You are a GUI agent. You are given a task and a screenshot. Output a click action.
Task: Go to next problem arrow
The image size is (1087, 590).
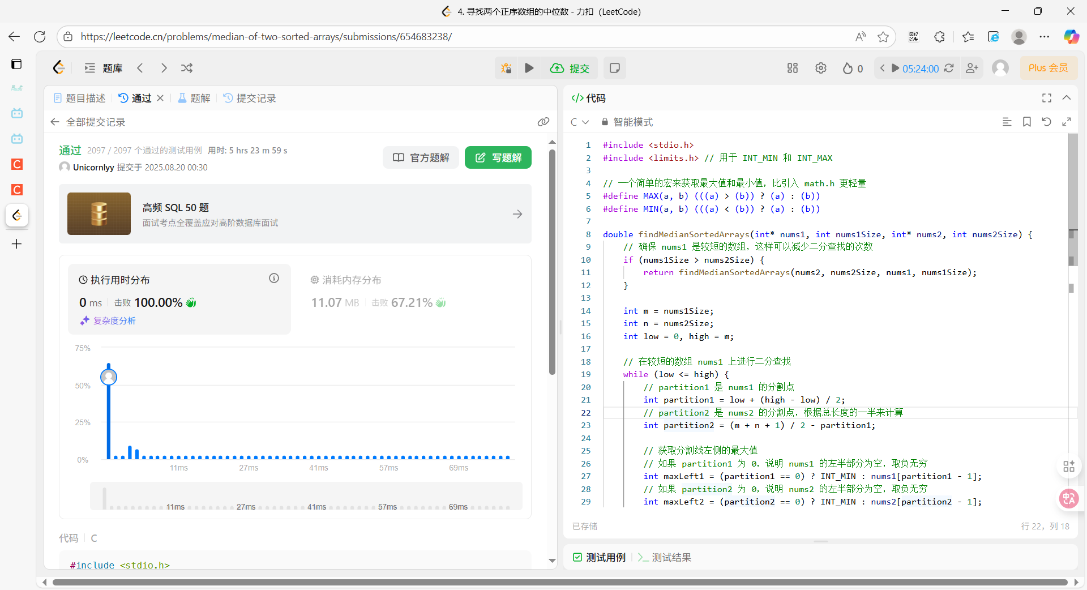point(164,68)
